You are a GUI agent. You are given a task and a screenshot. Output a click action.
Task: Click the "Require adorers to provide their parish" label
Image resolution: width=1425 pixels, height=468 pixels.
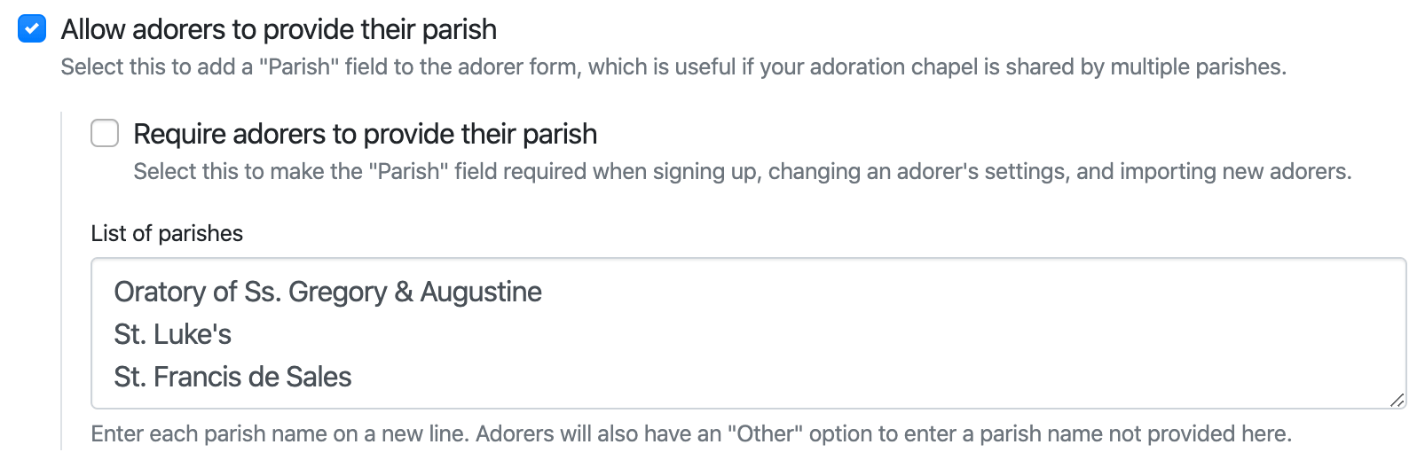(365, 134)
